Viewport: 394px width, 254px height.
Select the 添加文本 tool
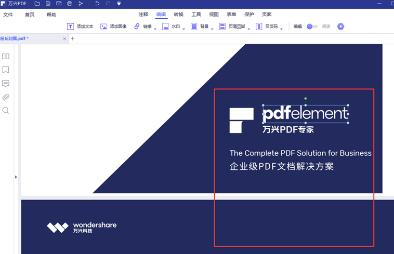80,26
